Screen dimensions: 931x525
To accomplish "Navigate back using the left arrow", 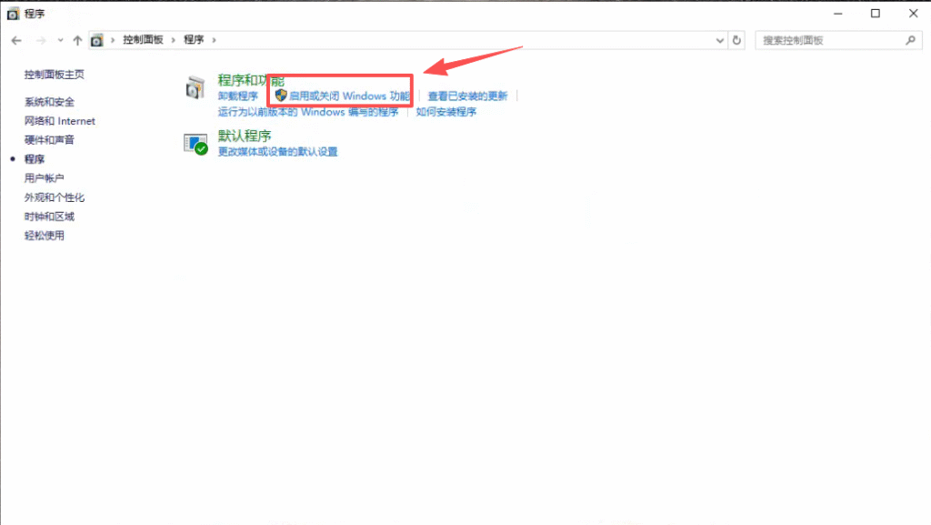I will click(16, 40).
